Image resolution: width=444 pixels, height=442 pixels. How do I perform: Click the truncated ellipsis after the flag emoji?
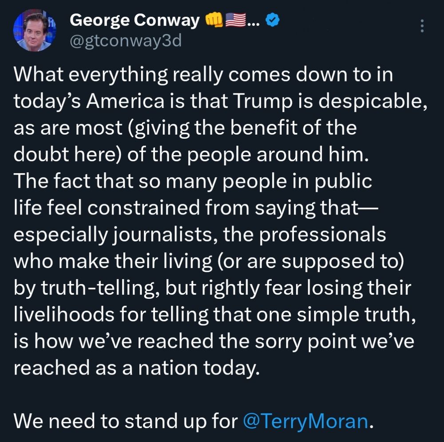click(253, 24)
